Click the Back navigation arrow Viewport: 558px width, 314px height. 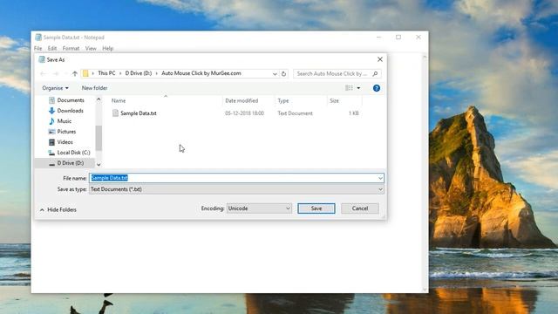click(x=43, y=73)
